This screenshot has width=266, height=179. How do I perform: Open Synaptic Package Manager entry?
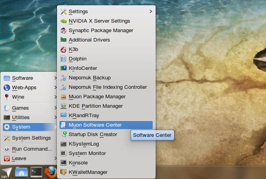106,31
